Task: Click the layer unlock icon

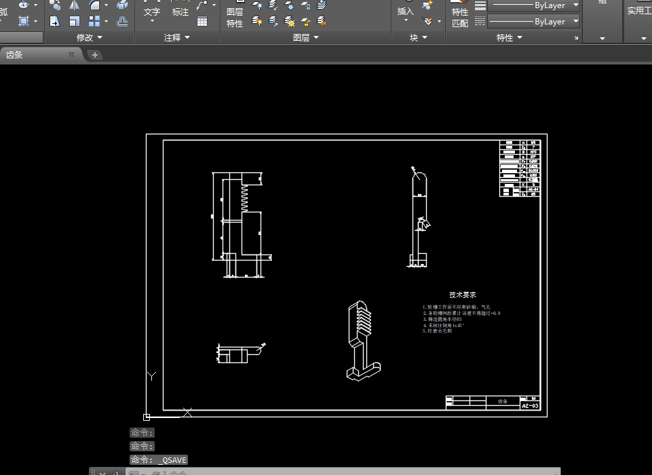Action: tap(305, 21)
